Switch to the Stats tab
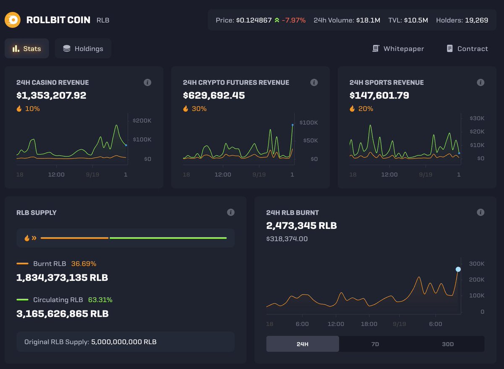The image size is (504, 369). point(26,48)
